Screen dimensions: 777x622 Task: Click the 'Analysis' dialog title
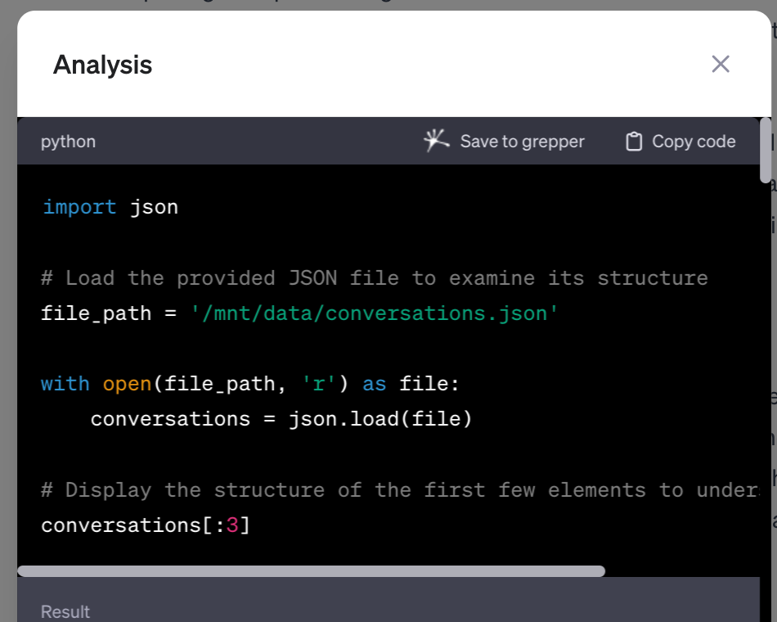coord(102,65)
